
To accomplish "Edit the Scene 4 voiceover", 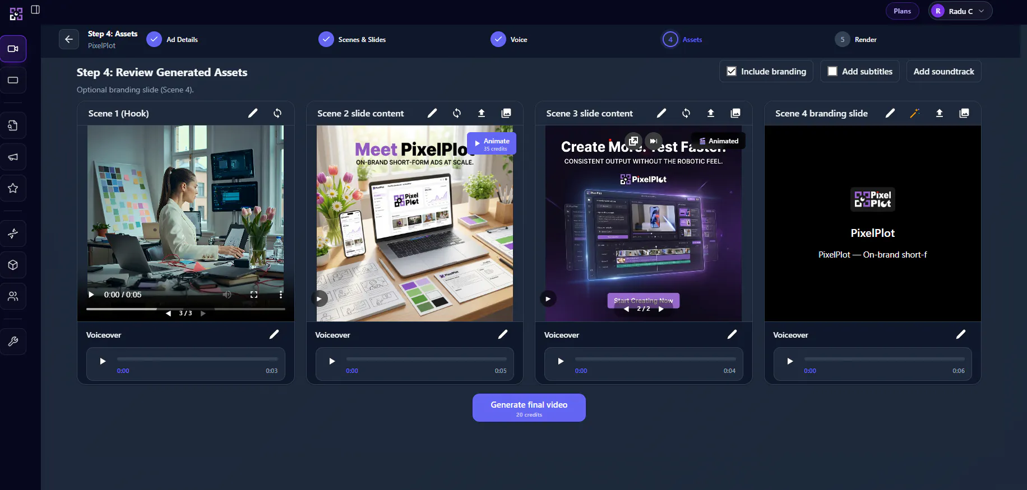I will (961, 334).
